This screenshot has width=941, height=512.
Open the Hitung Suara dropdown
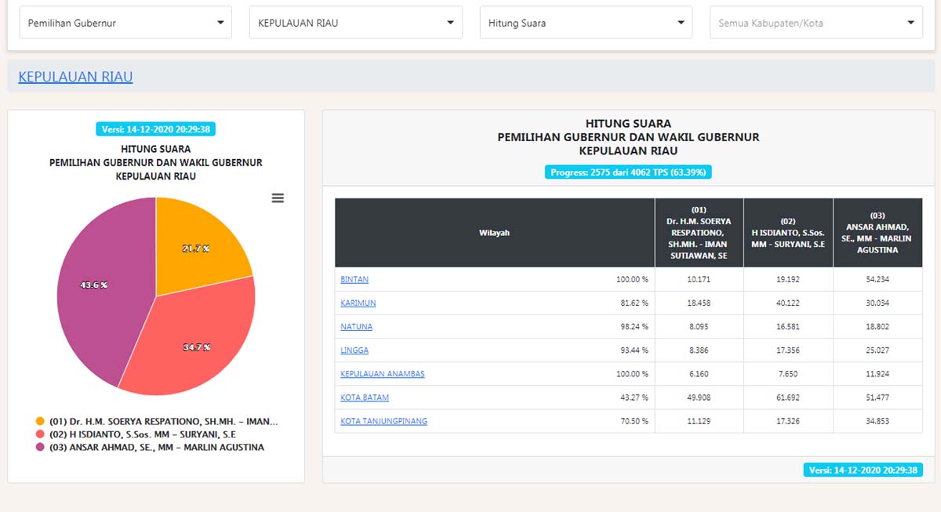[x=586, y=23]
